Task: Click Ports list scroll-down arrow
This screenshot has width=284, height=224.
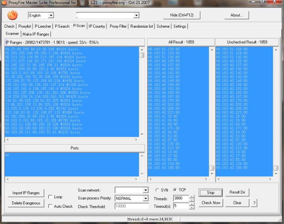Action: click(x=142, y=174)
